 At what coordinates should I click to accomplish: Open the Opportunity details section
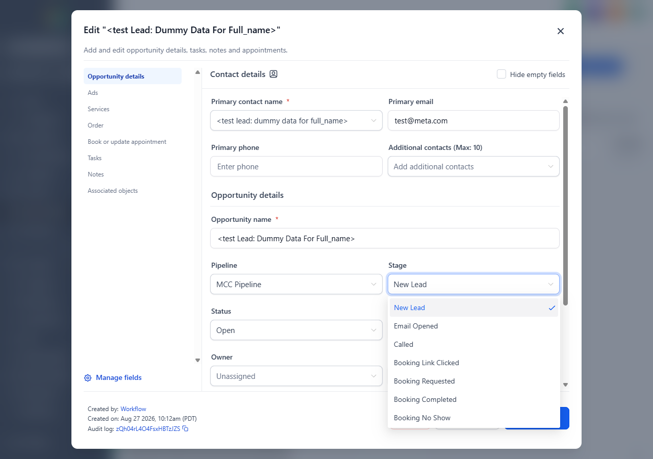(133, 76)
